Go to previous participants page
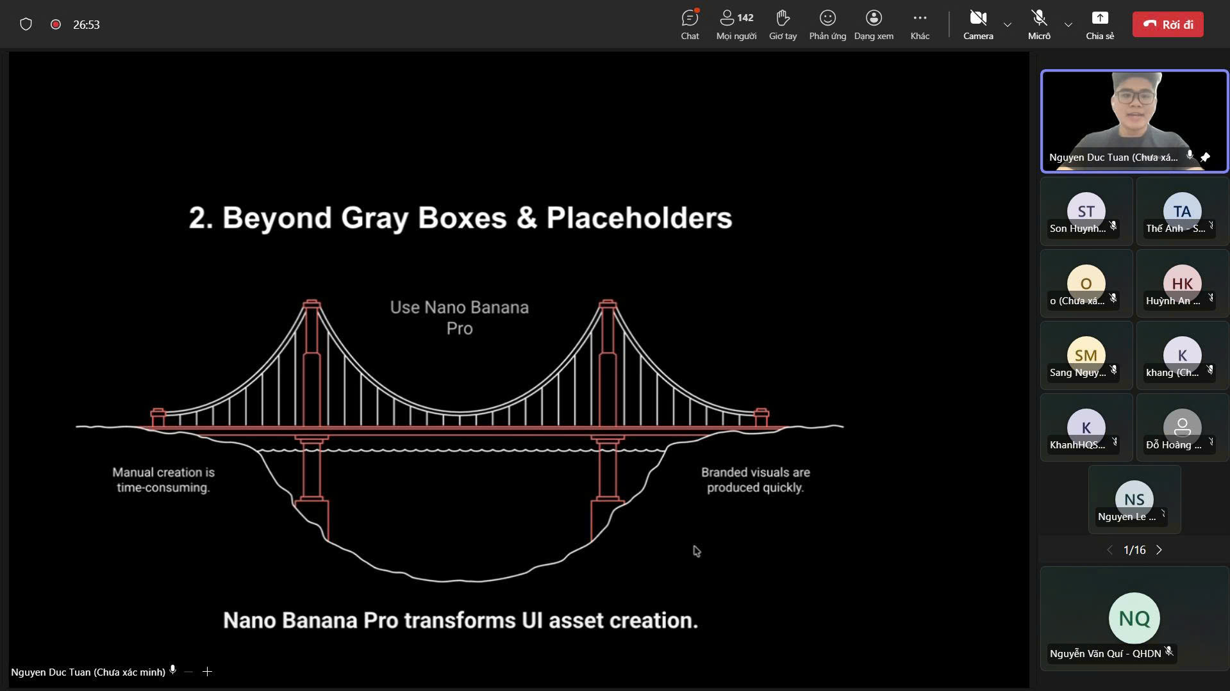The width and height of the screenshot is (1230, 691). pyautogui.click(x=1110, y=550)
